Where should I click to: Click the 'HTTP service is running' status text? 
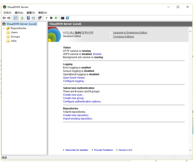[77, 51]
